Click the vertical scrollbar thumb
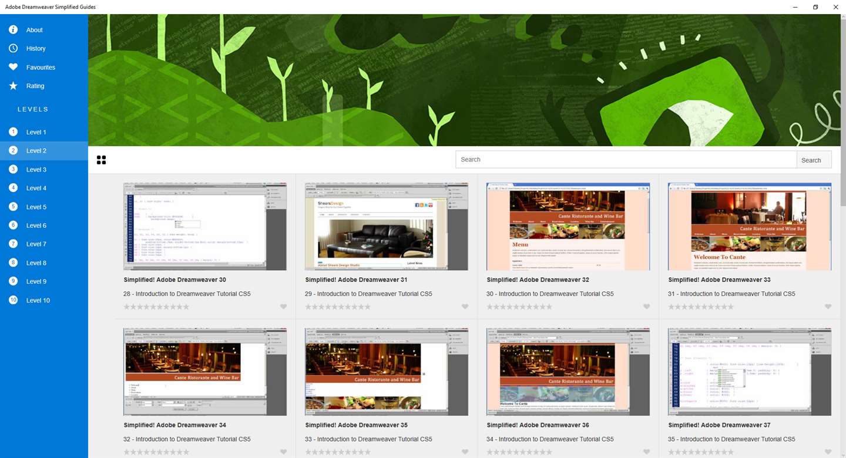This screenshot has width=846, height=458. click(x=843, y=112)
